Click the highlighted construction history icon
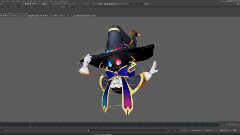 (100, 4)
